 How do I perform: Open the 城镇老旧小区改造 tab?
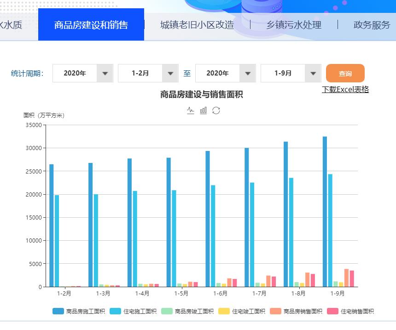coord(197,25)
